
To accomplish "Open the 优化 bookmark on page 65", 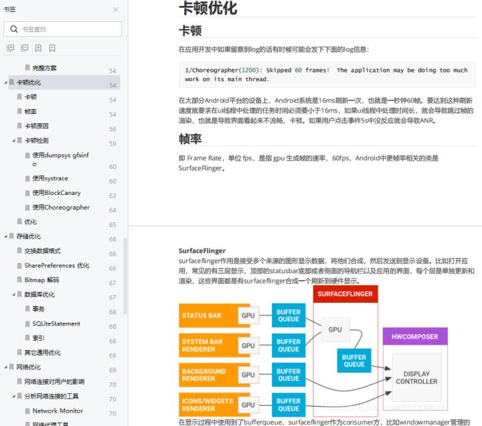I will click(30, 222).
